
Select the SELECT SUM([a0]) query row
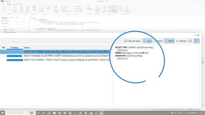[55, 56]
